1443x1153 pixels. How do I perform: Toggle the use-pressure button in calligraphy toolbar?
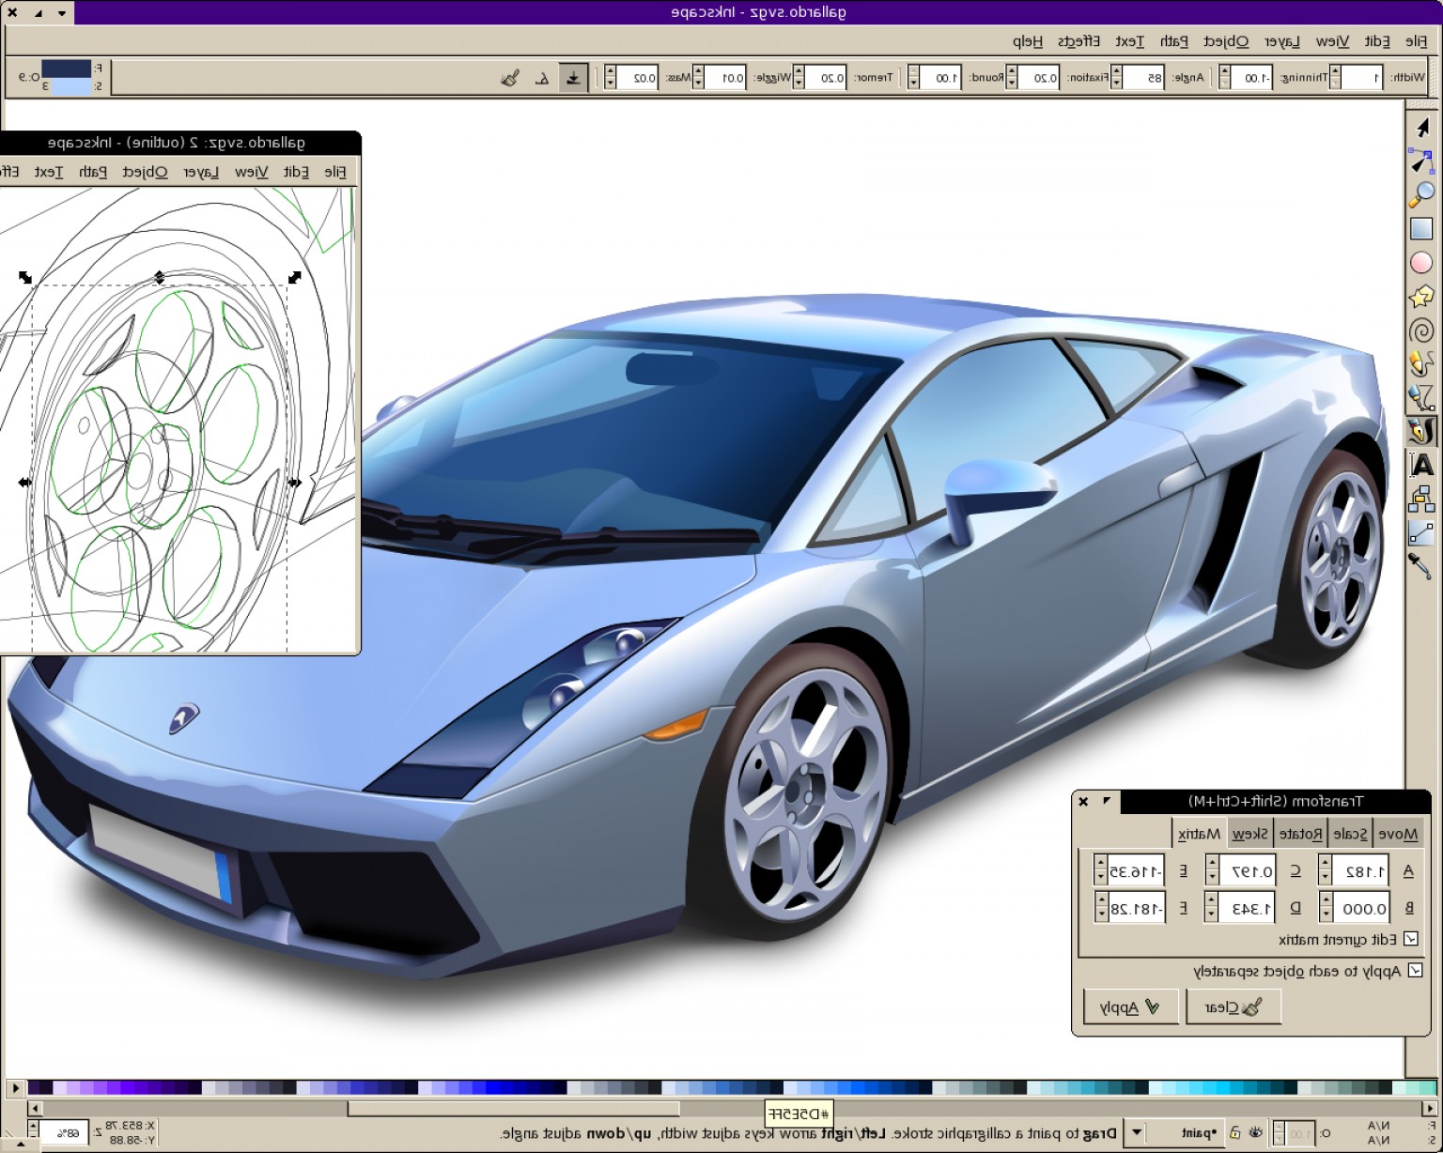[x=573, y=78]
